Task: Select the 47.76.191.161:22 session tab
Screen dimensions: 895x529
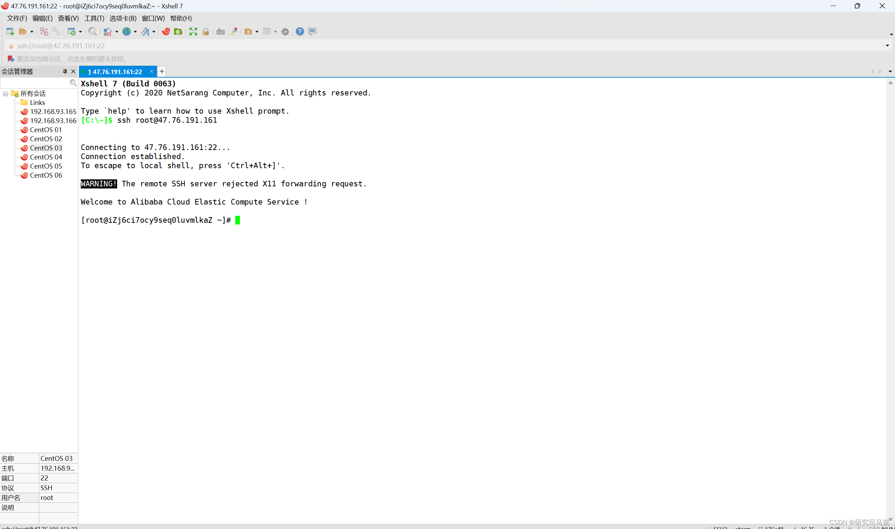Action: point(115,72)
